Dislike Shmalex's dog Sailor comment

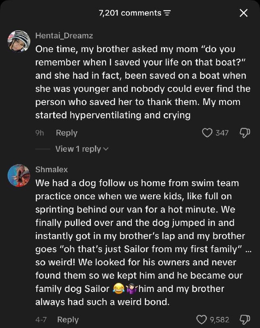click(x=244, y=319)
